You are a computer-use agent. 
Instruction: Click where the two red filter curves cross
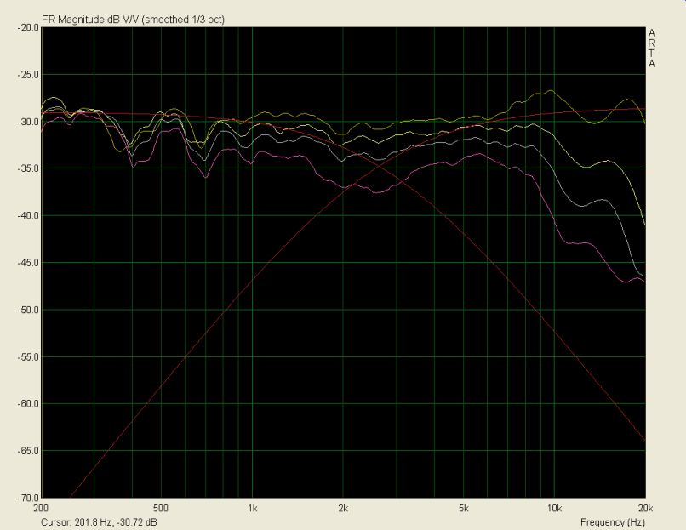click(379, 164)
